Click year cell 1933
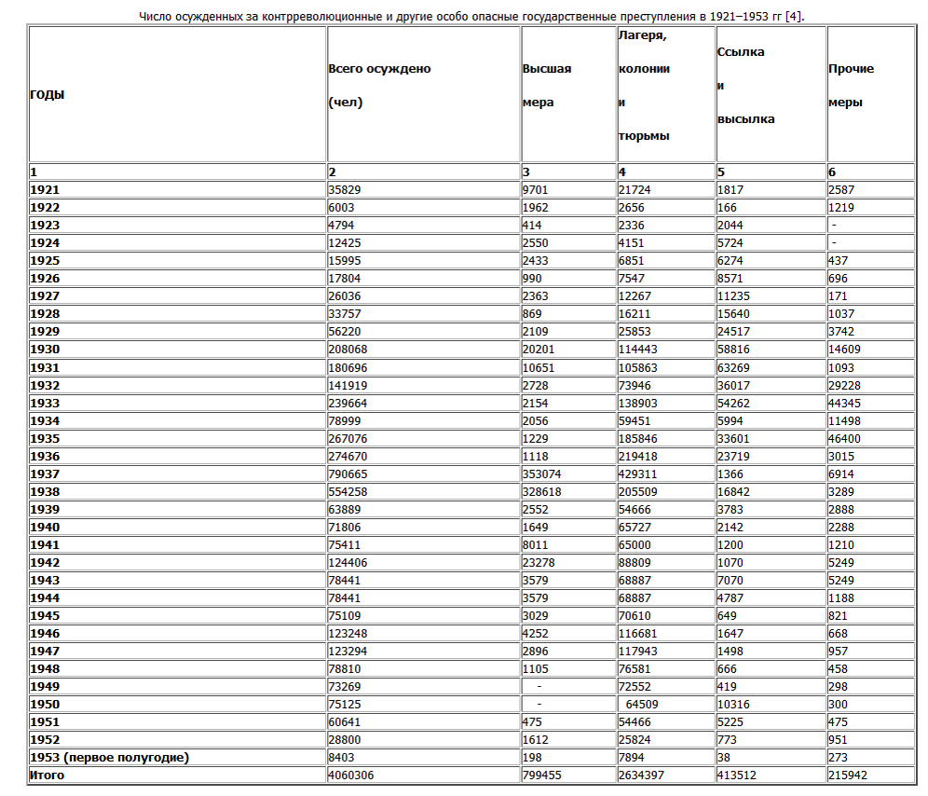The image size is (928, 796). click(178, 404)
